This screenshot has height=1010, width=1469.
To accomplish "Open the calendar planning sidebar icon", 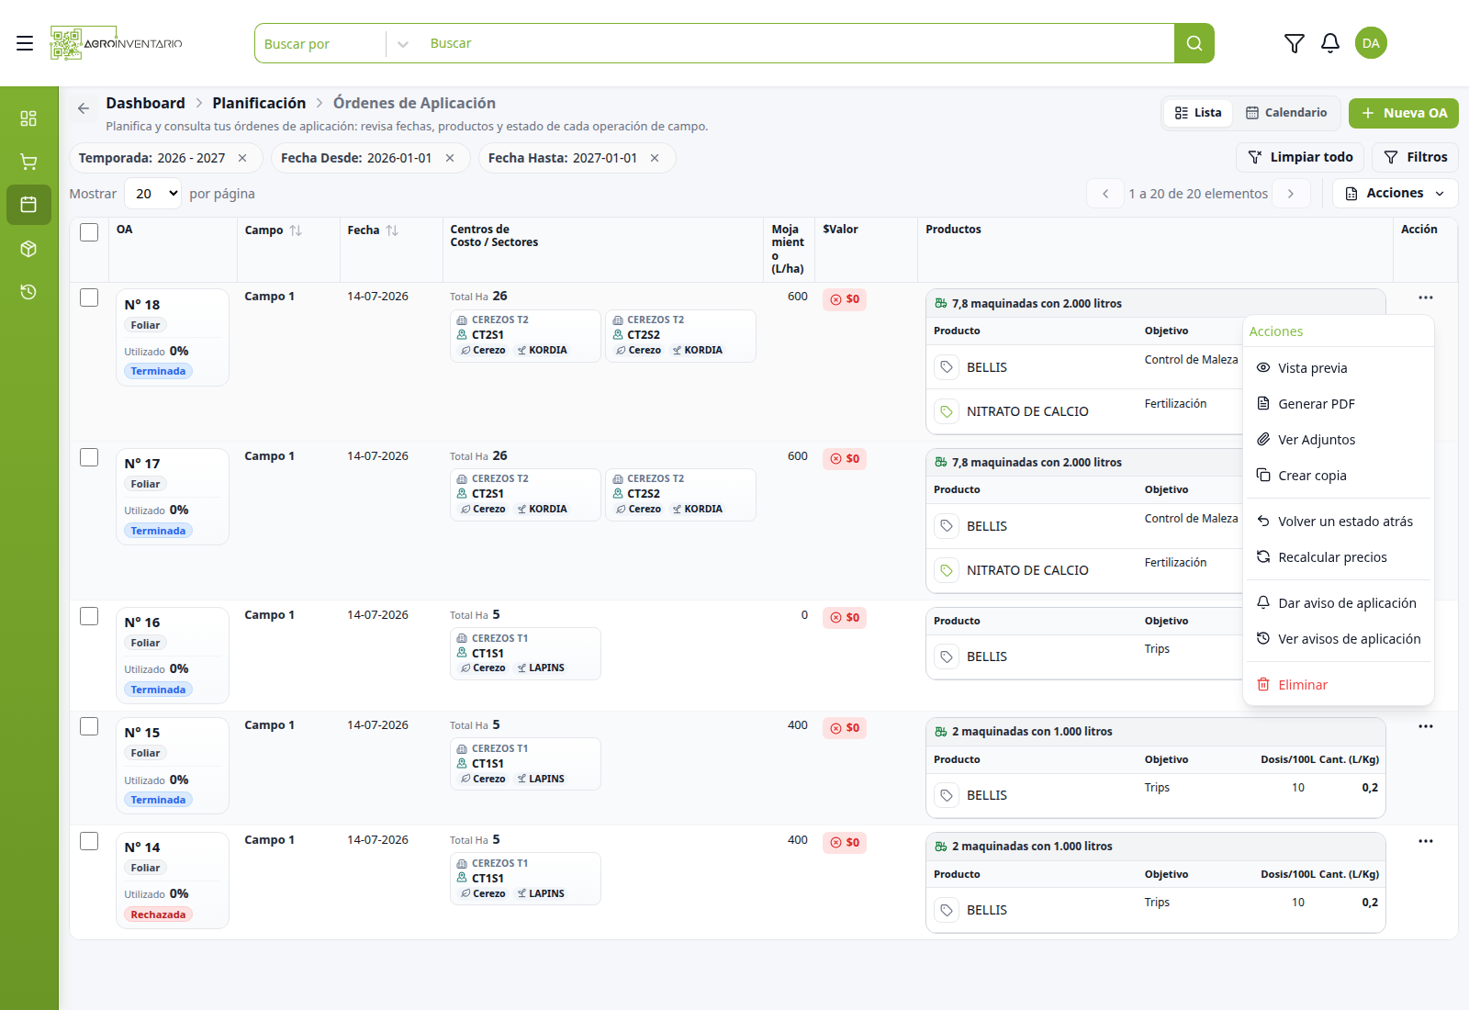I will pyautogui.click(x=28, y=205).
